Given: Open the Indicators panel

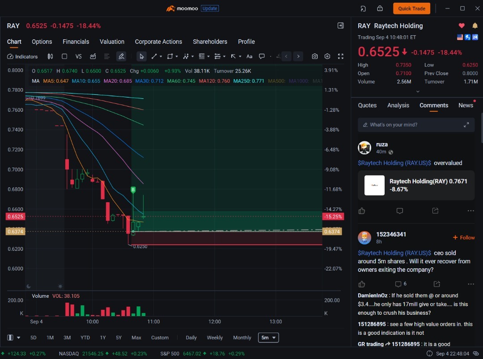Looking at the screenshot, I should 22,56.
